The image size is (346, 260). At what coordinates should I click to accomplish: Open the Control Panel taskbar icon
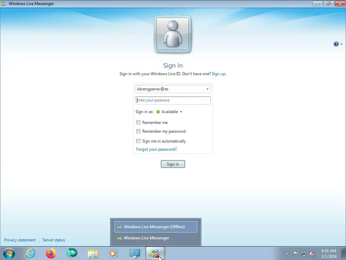(x=135, y=253)
